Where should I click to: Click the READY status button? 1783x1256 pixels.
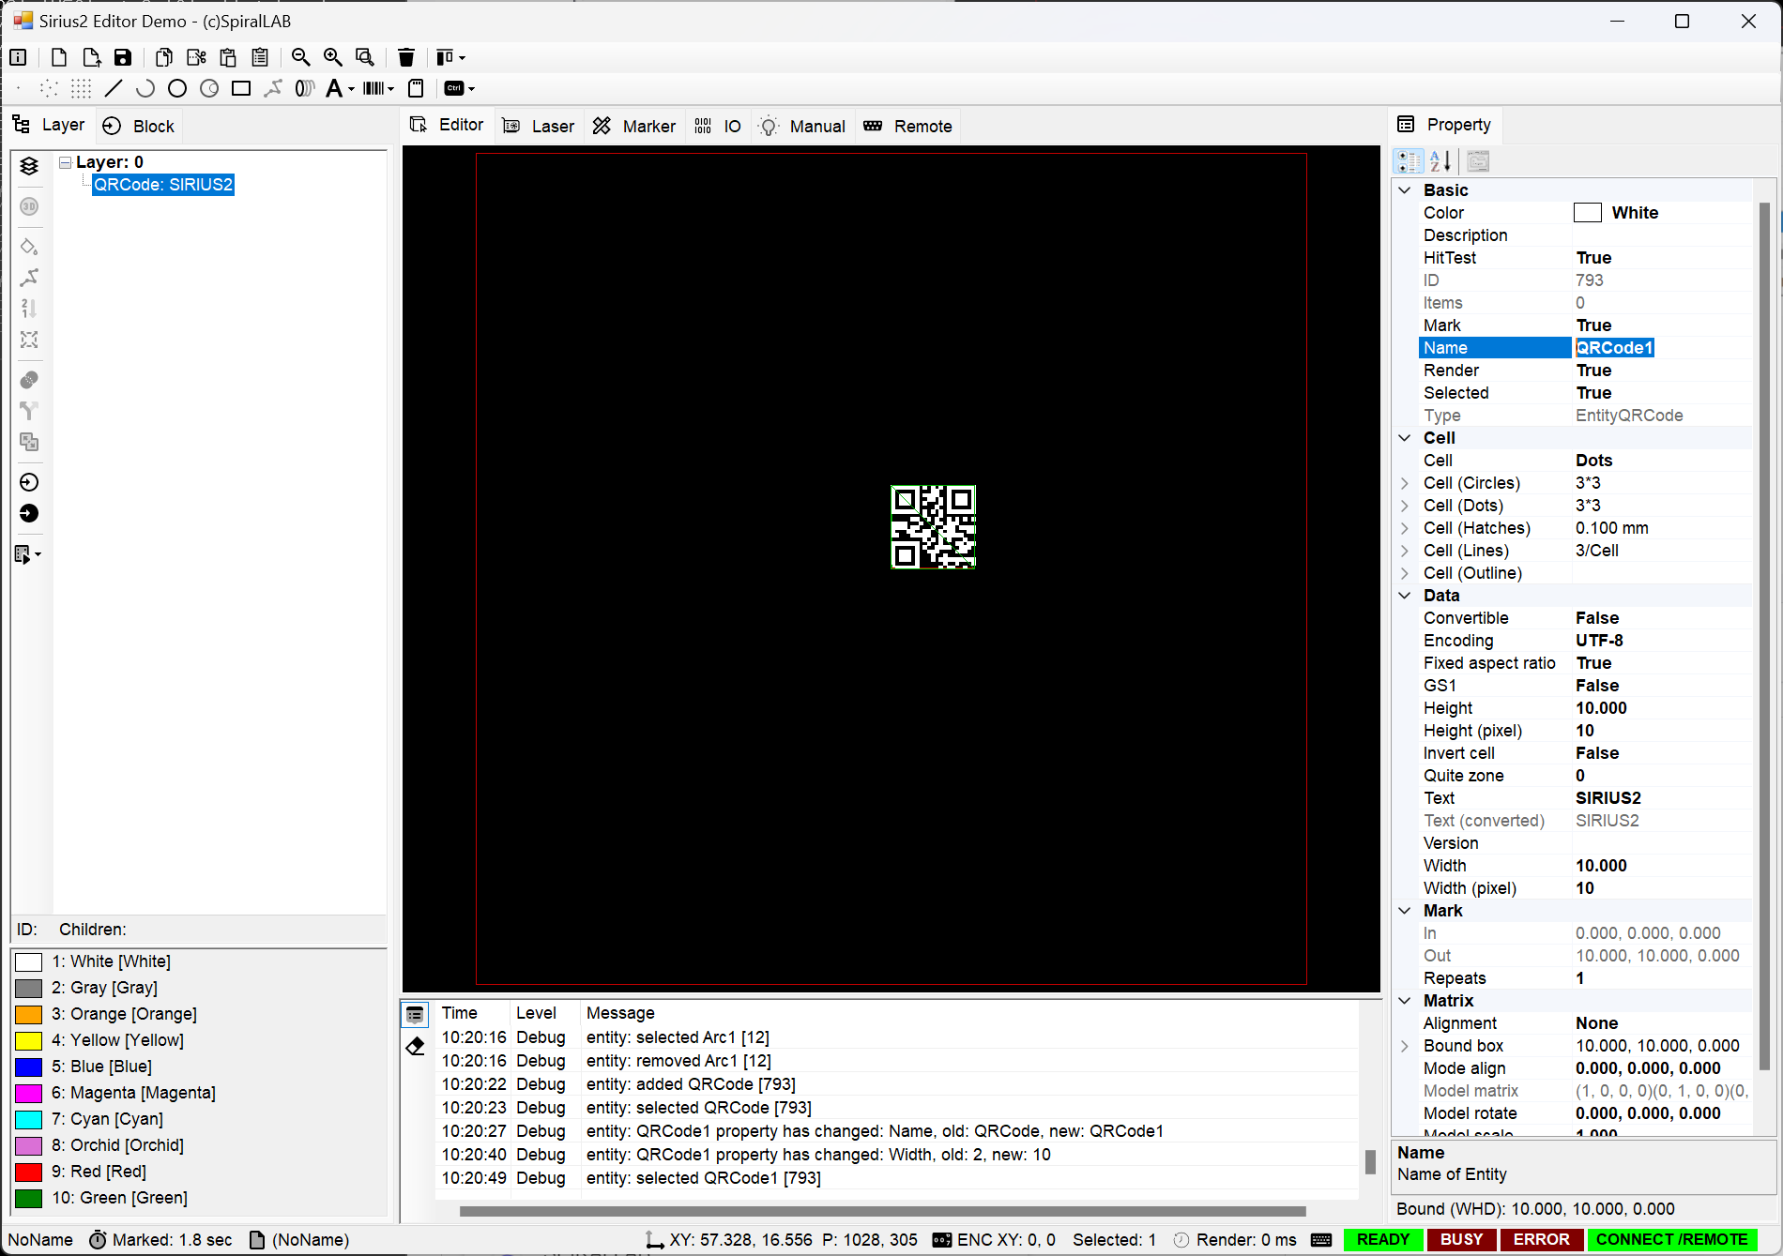point(1382,1239)
